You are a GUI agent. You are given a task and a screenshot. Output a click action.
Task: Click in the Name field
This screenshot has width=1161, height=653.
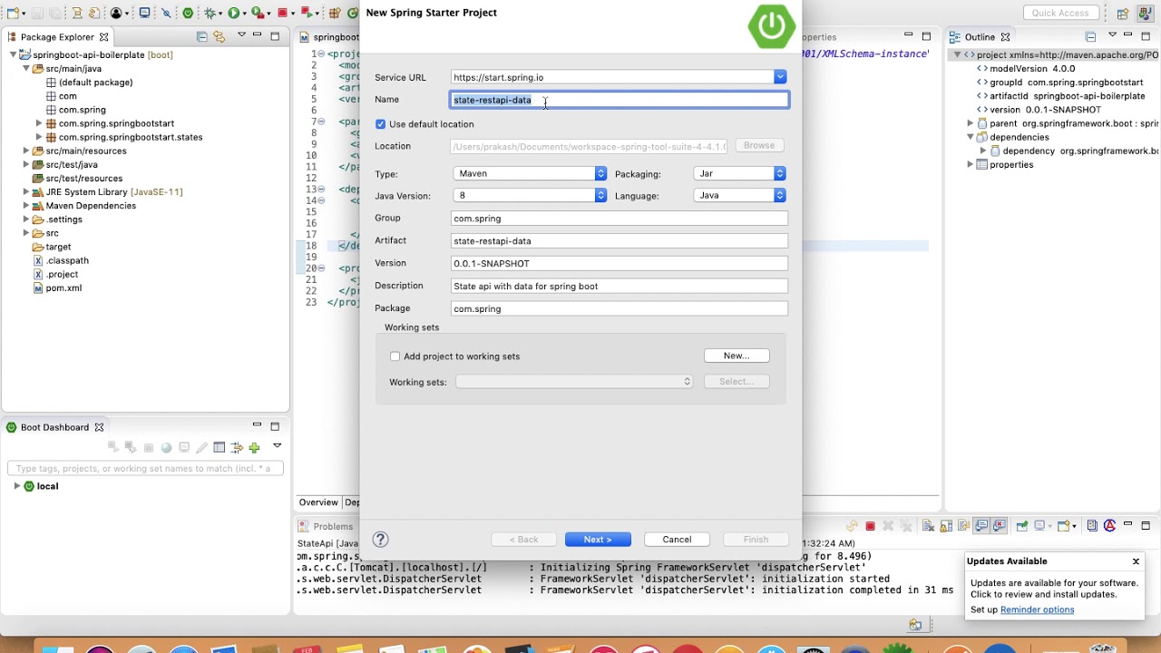coord(620,100)
